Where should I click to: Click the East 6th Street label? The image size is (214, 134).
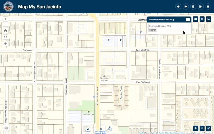143,82
